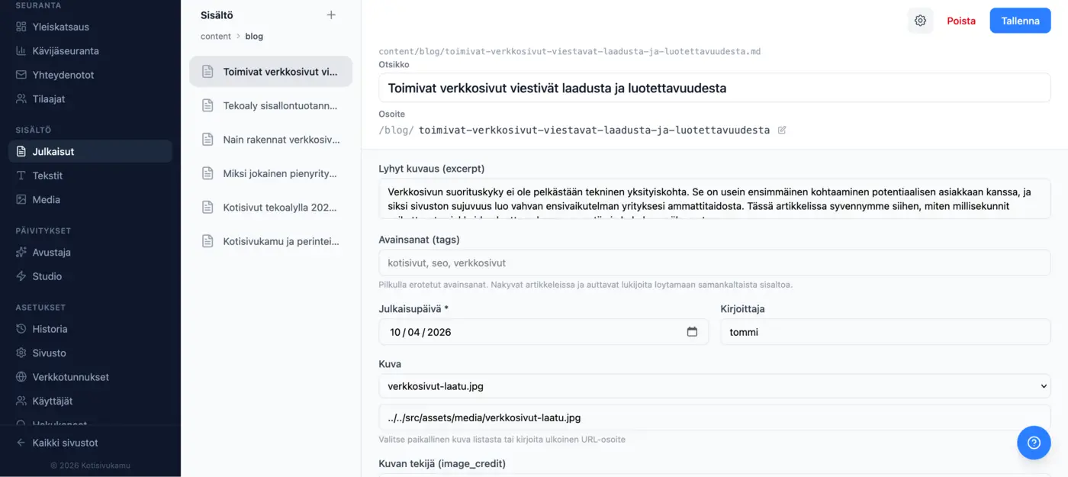Viewport: 1068px width, 477px height.
Task: Open the Kuva image dropdown
Action: point(714,386)
